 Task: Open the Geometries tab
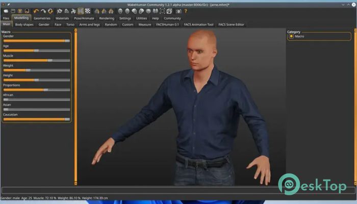point(42,18)
